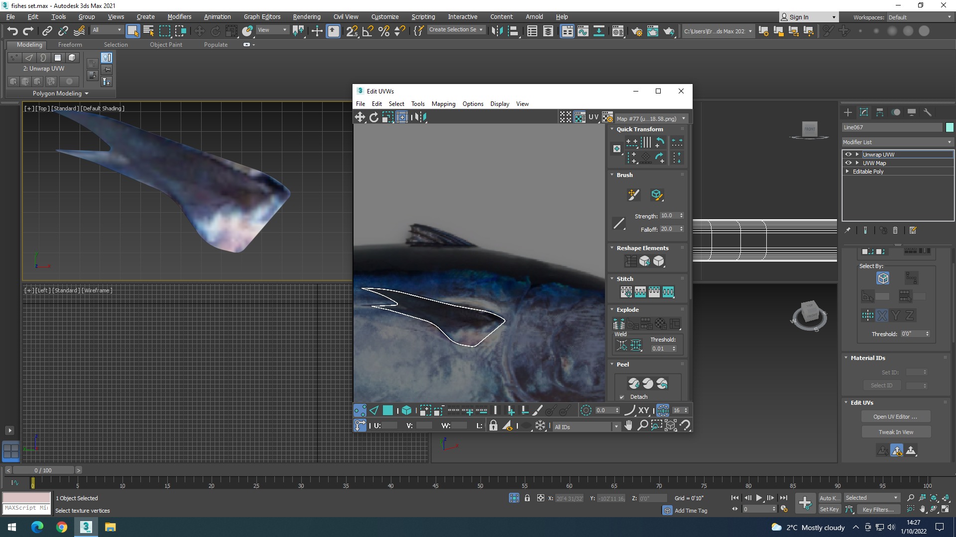Switch to the Object Paint ribbon tab
The width and height of the screenshot is (956, 537).
(x=166, y=45)
